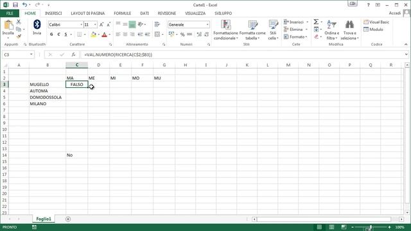Image resolution: width=411 pixels, height=231 pixels.
Task: Switch to Page Layout view icon
Action: pyautogui.click(x=331, y=227)
